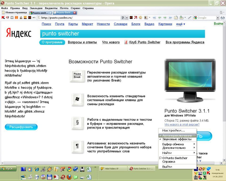Open Google Chrome from the quick launch bar

tap(69, 169)
